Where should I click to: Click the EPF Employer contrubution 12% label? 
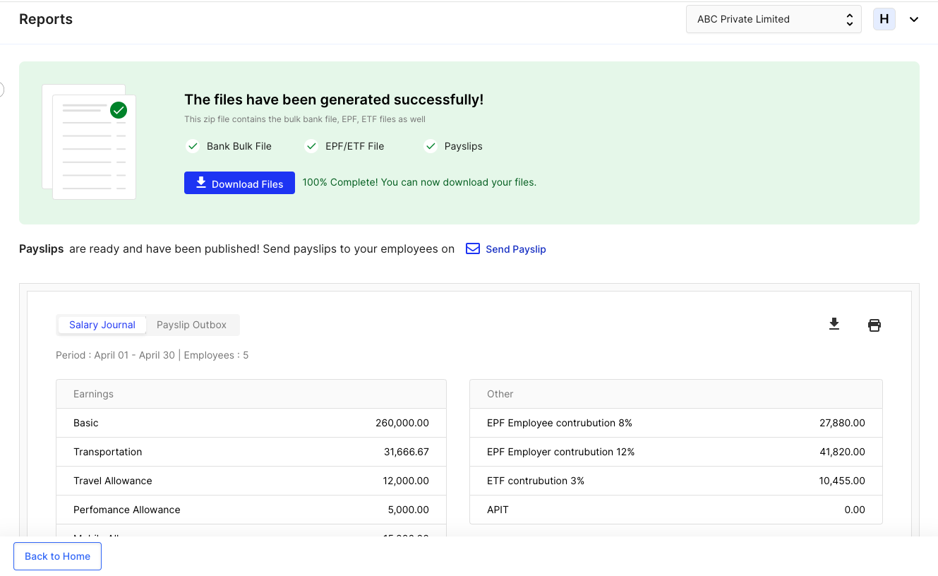561,452
